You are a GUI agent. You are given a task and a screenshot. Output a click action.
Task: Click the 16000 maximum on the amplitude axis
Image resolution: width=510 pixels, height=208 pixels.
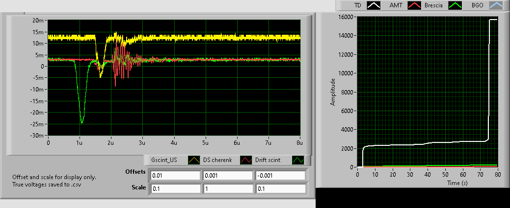346,17
